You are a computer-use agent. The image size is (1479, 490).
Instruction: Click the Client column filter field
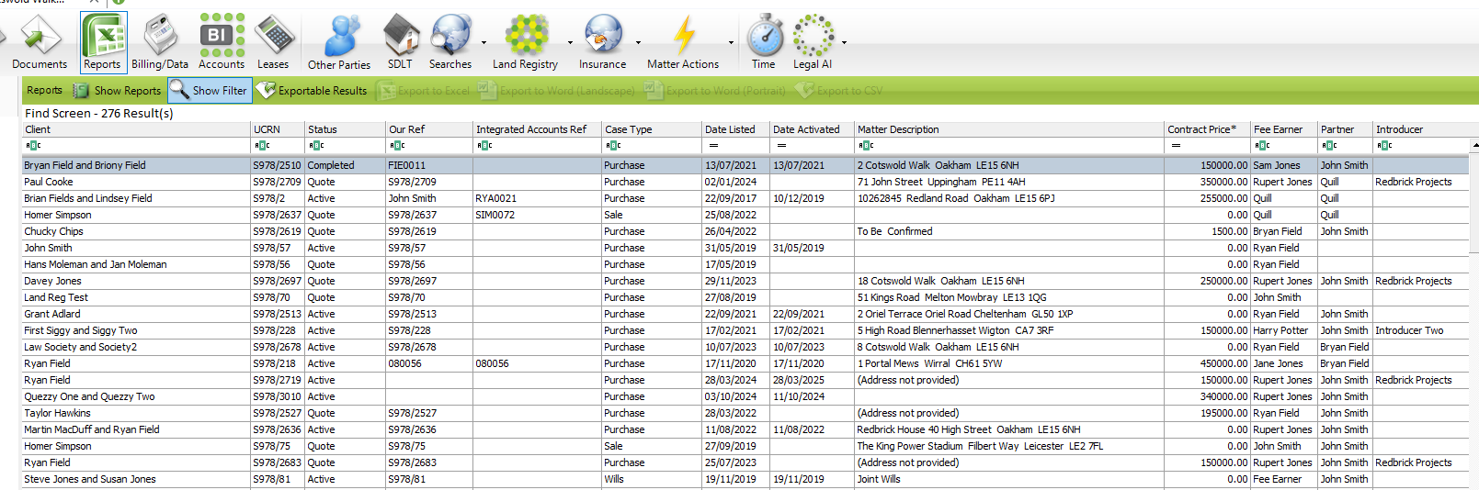pos(138,145)
